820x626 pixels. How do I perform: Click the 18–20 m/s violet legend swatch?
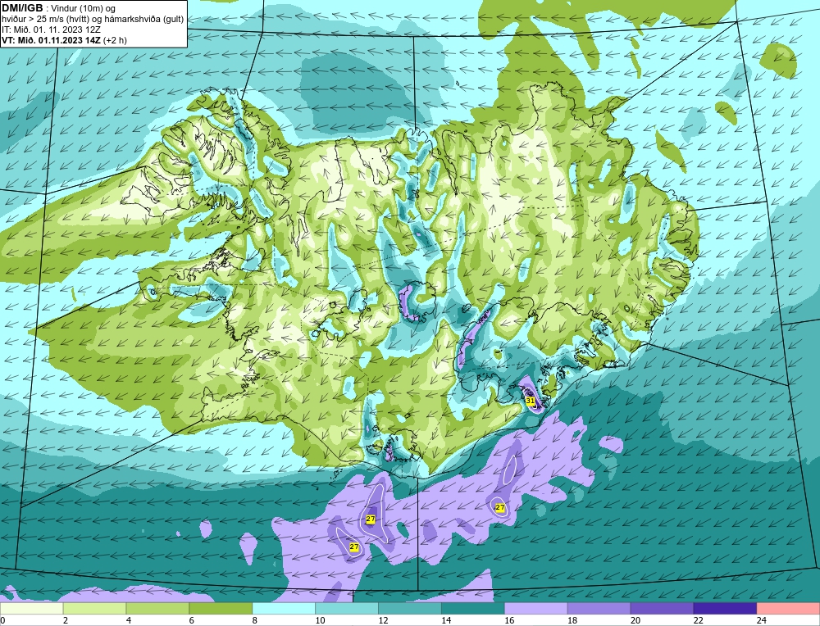pyautogui.click(x=599, y=609)
